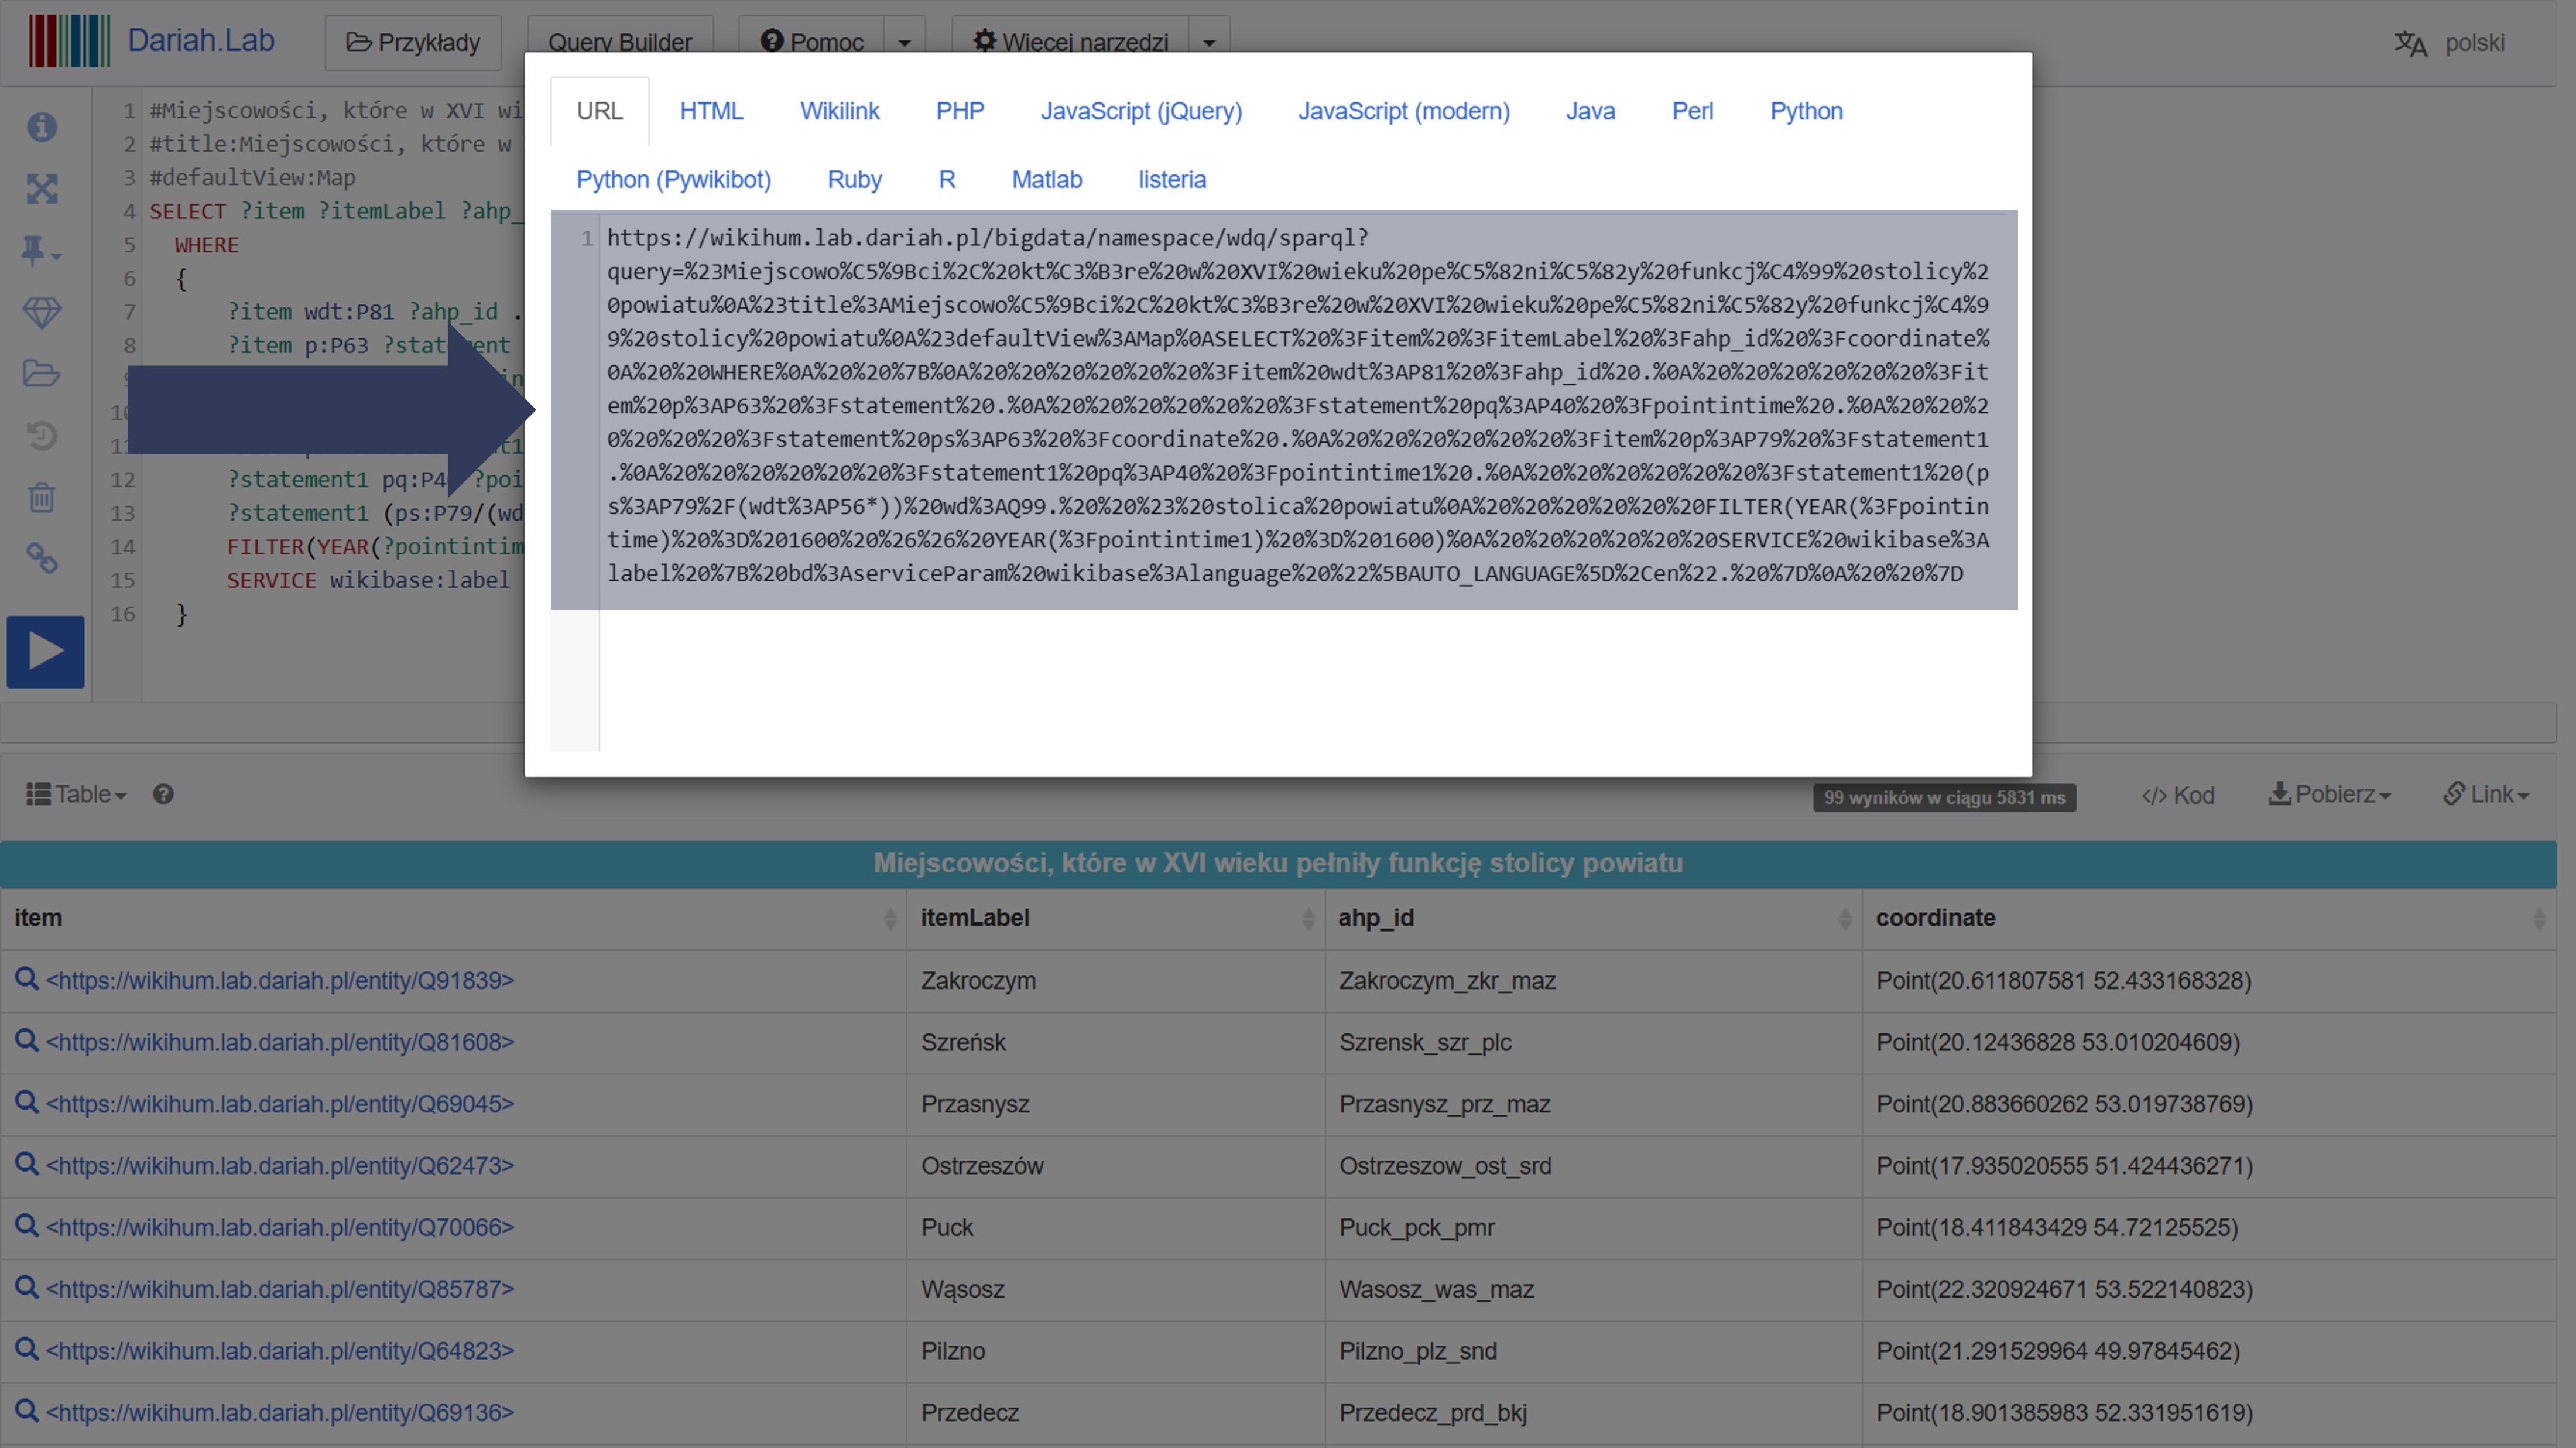
Task: Expand the Pobierz download dropdown
Action: [2329, 794]
